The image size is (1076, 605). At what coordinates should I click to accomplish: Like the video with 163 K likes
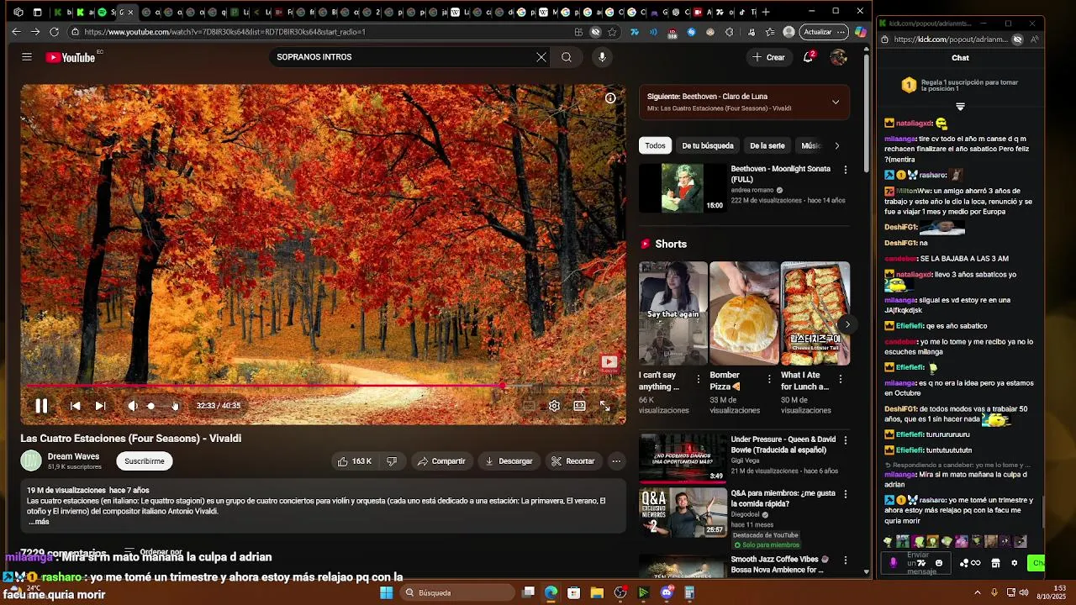355,461
